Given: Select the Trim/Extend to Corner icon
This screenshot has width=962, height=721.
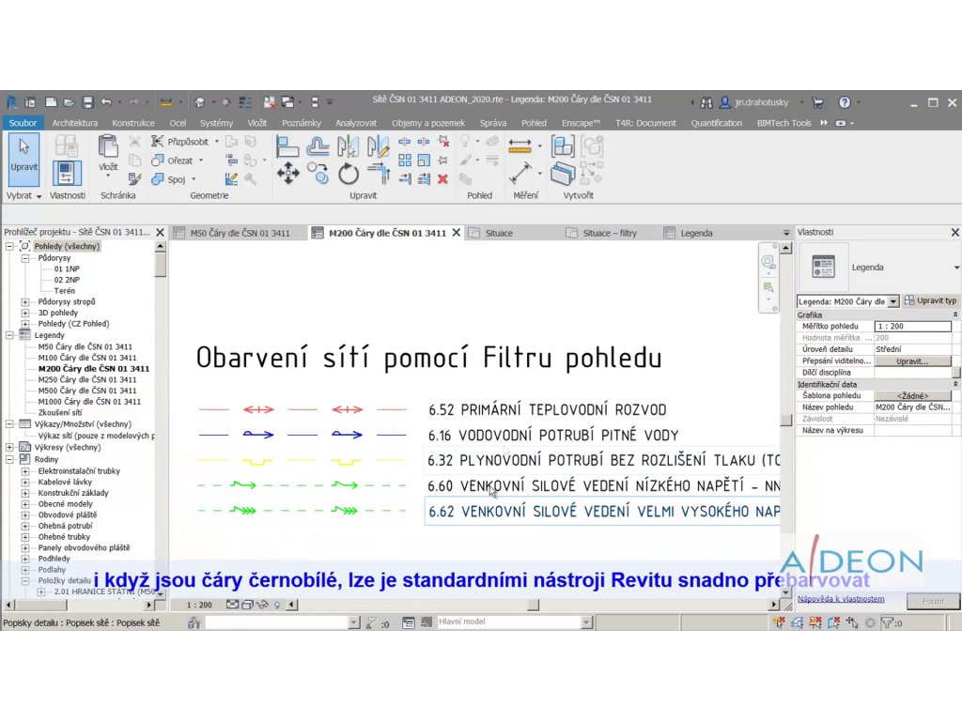Looking at the screenshot, I should (x=379, y=174).
